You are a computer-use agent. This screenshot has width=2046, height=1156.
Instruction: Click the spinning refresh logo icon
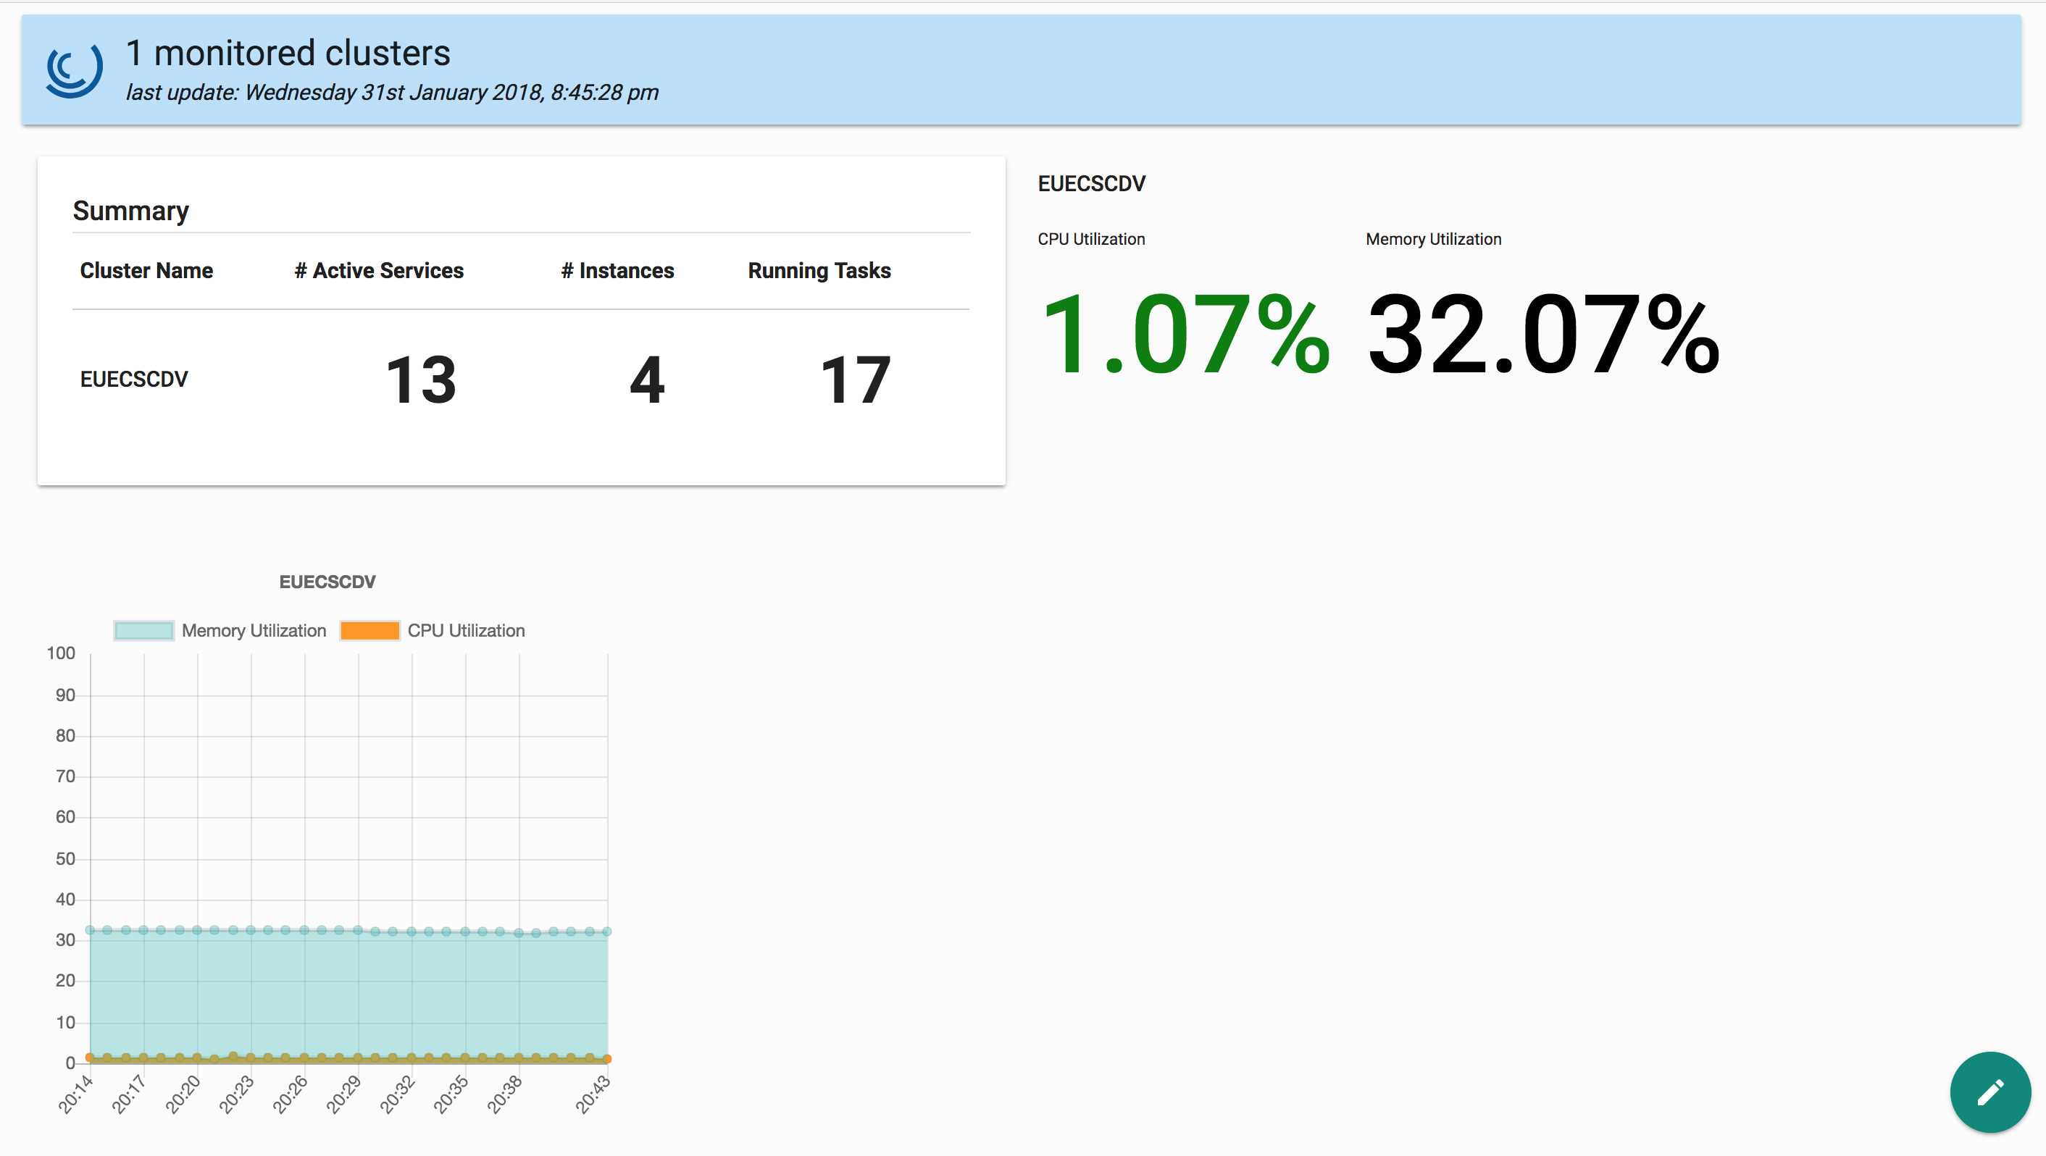pos(74,70)
